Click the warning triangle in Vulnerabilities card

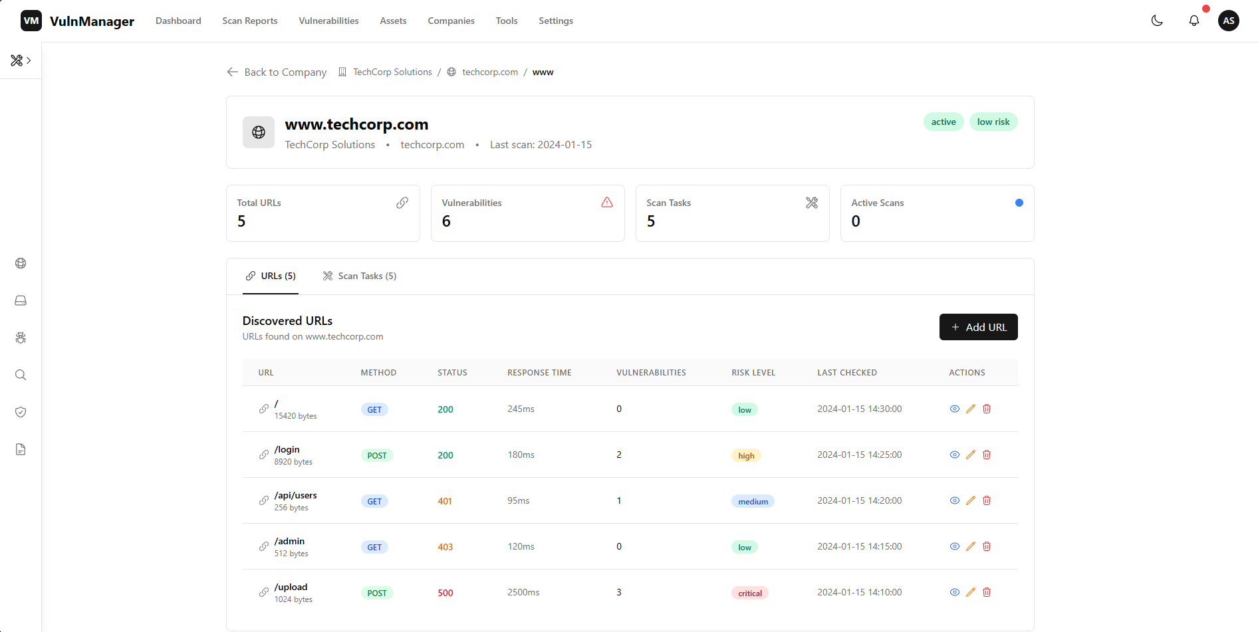tap(607, 203)
